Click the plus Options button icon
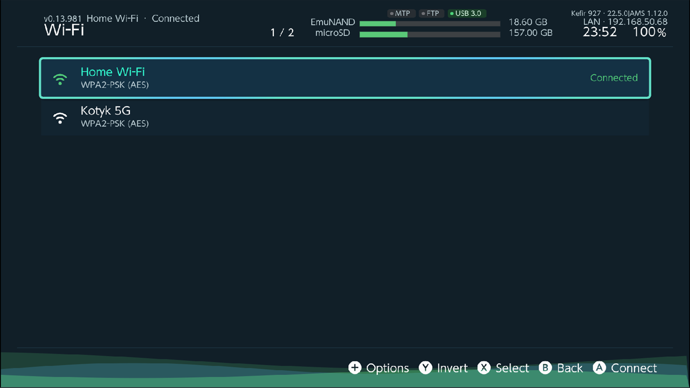690x388 pixels. 355,368
